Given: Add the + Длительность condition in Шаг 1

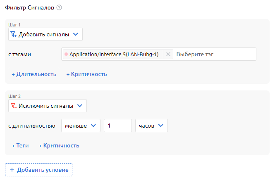Looking at the screenshot, I should 34,74.
